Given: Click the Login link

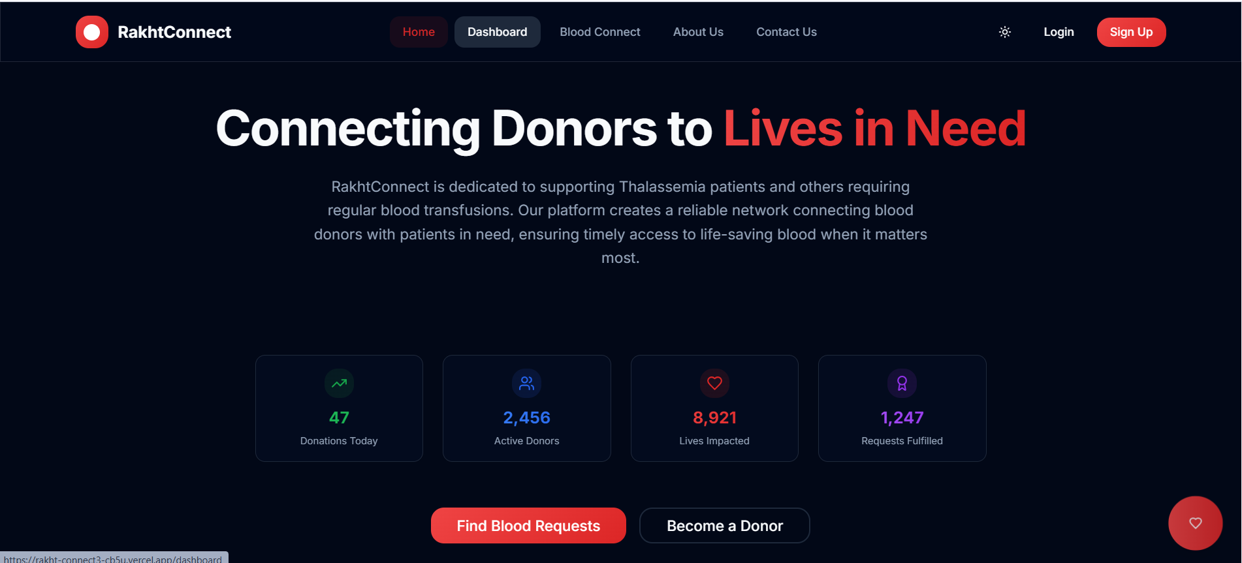Looking at the screenshot, I should click(1059, 32).
